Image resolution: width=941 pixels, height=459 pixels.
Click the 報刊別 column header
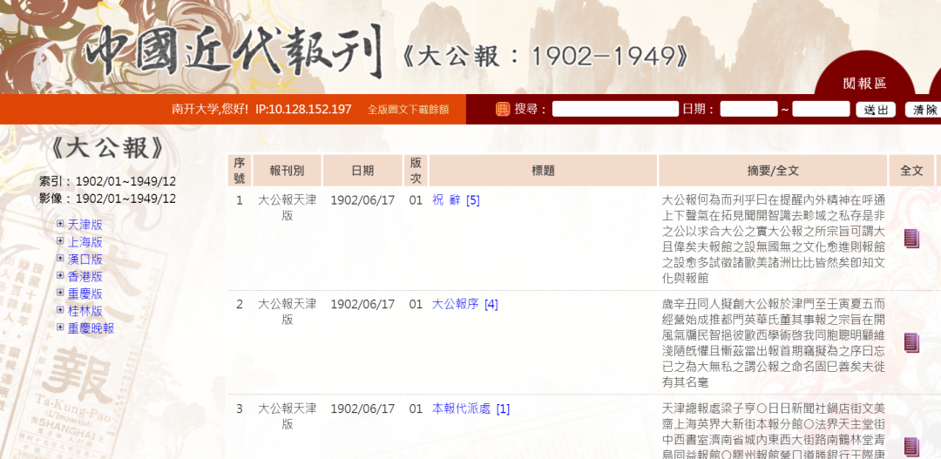287,171
